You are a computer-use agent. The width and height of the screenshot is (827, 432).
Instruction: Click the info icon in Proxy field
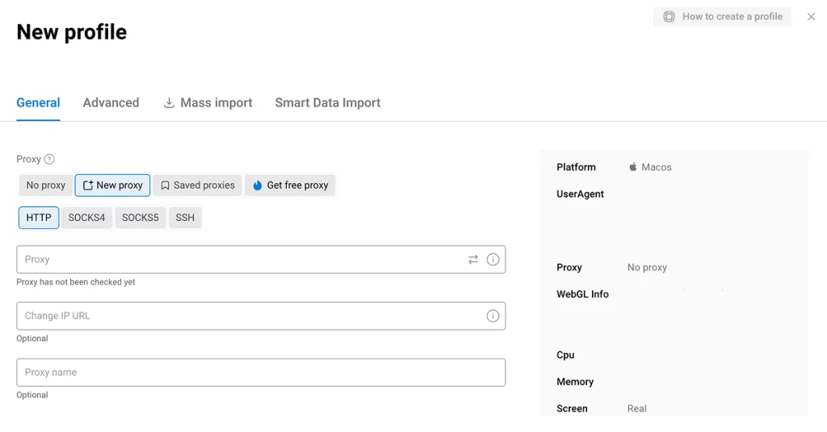(493, 260)
